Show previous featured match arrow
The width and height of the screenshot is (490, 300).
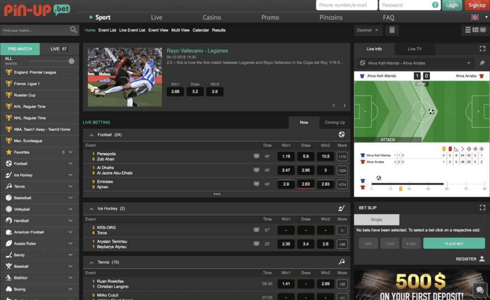(334, 106)
